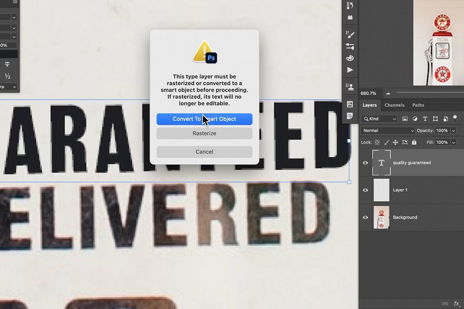Open the Opacity slider dropdown arrow

coord(454,131)
